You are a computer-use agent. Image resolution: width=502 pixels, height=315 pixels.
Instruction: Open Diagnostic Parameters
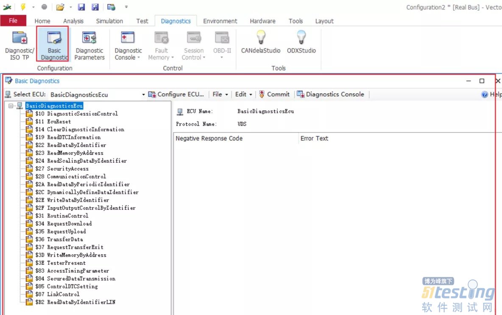[x=89, y=45]
